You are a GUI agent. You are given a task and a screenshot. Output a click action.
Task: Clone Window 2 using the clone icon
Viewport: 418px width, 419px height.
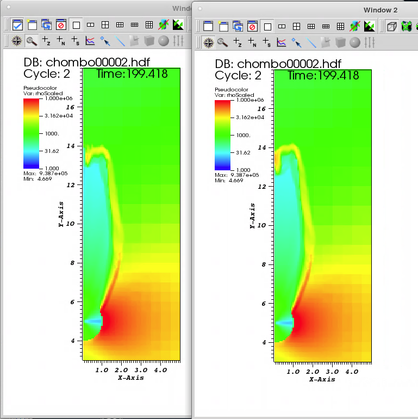[x=238, y=27]
